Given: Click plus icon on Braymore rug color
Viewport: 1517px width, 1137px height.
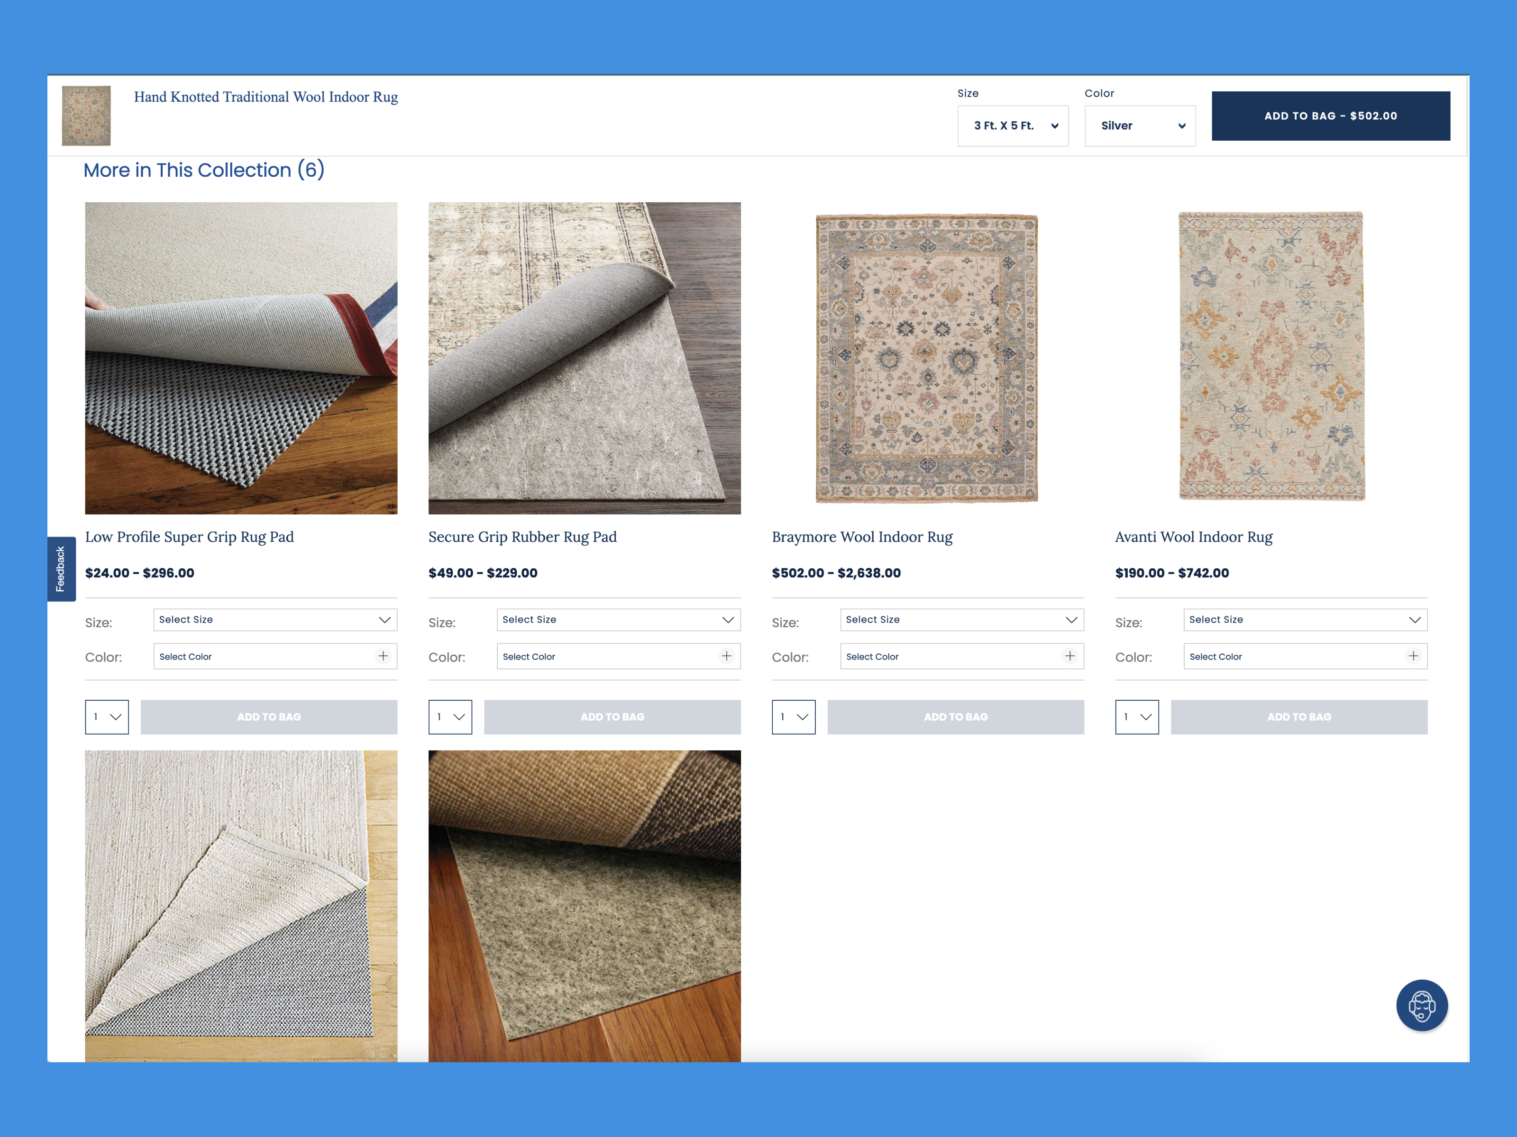Looking at the screenshot, I should (x=1070, y=656).
